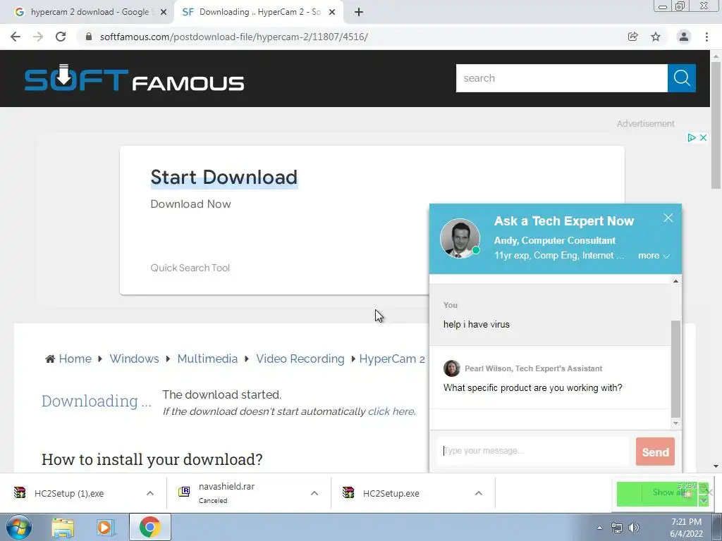Click the page scrollbar down arrow
The width and height of the screenshot is (722, 541).
(716, 466)
